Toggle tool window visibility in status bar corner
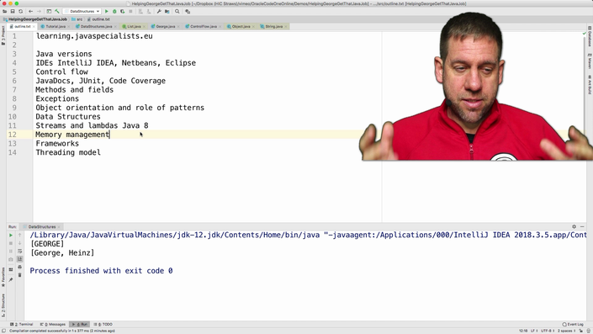Image resolution: width=593 pixels, height=334 pixels. tap(3, 331)
